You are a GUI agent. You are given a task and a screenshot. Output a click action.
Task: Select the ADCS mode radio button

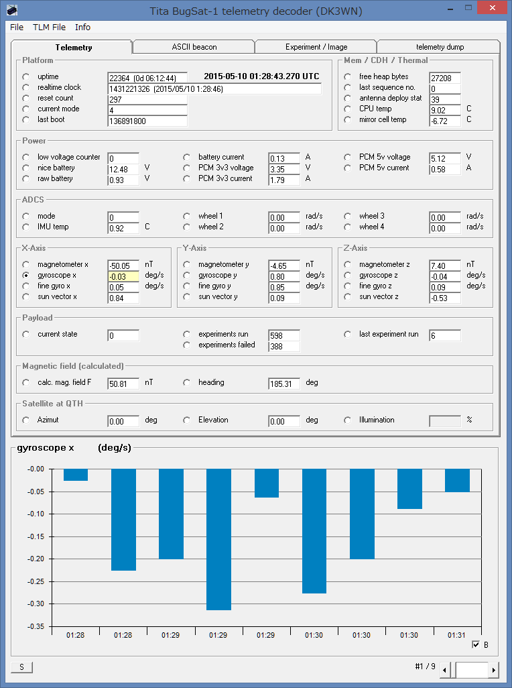click(x=26, y=217)
